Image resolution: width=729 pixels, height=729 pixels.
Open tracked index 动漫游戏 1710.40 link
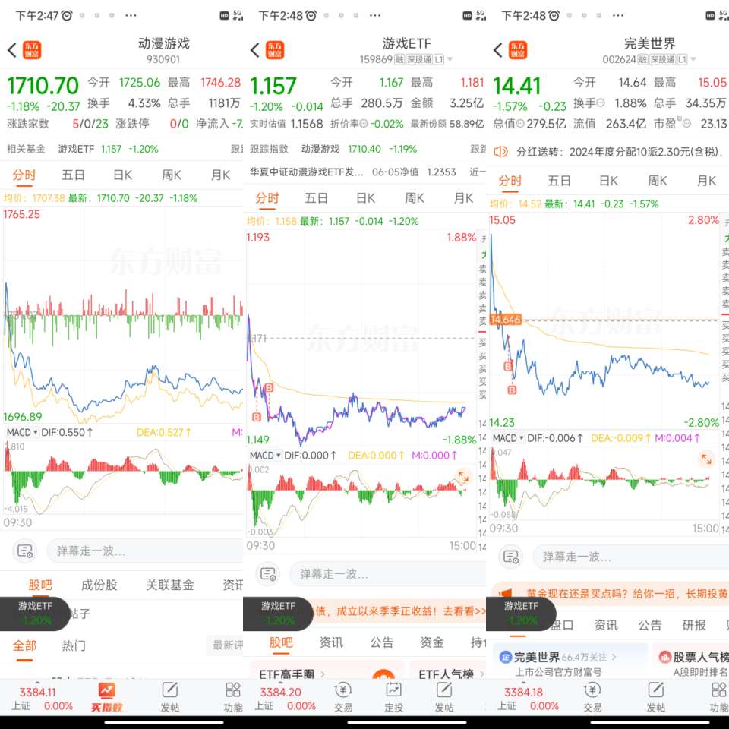coord(359,150)
